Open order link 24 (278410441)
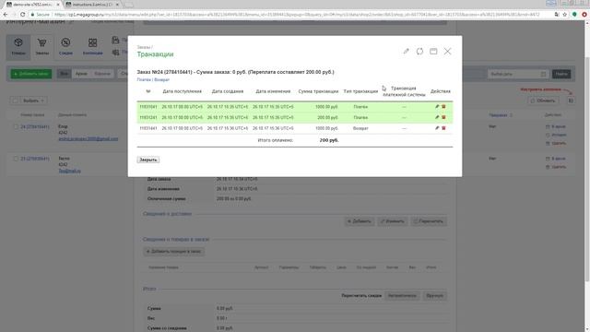This screenshot has height=332, width=590. 35,127
